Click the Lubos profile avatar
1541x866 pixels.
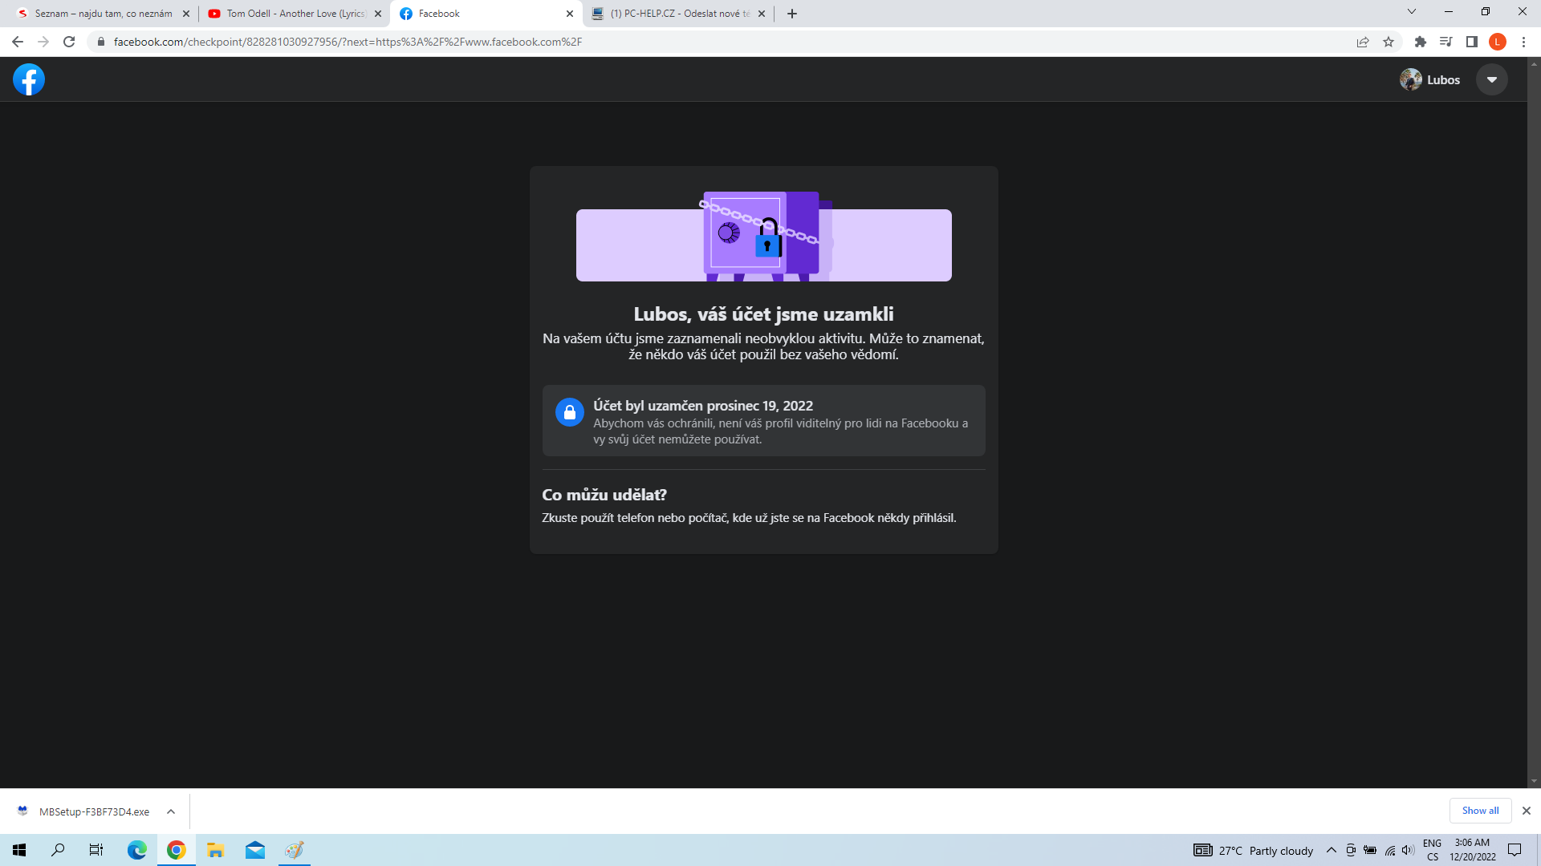1410,79
